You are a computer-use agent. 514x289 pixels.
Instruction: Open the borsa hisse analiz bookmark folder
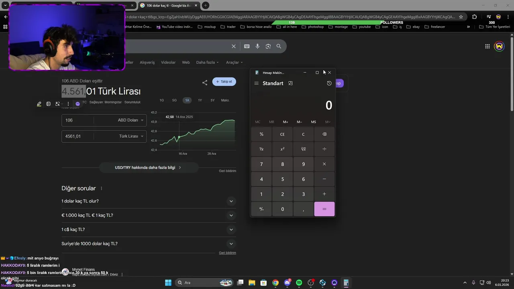tap(256, 27)
